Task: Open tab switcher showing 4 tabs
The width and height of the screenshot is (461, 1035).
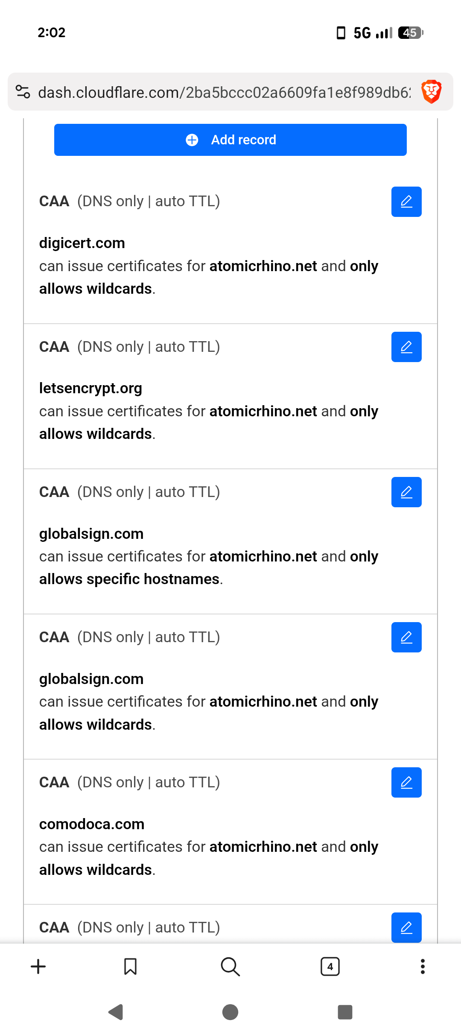Action: pyautogui.click(x=330, y=967)
